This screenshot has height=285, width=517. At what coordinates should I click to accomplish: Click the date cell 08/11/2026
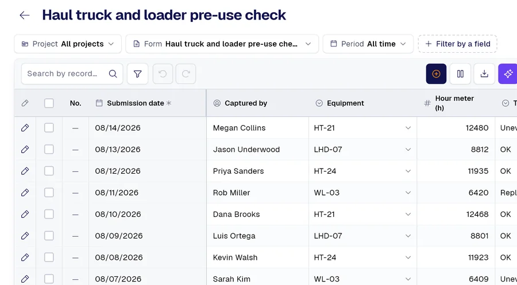point(148,193)
